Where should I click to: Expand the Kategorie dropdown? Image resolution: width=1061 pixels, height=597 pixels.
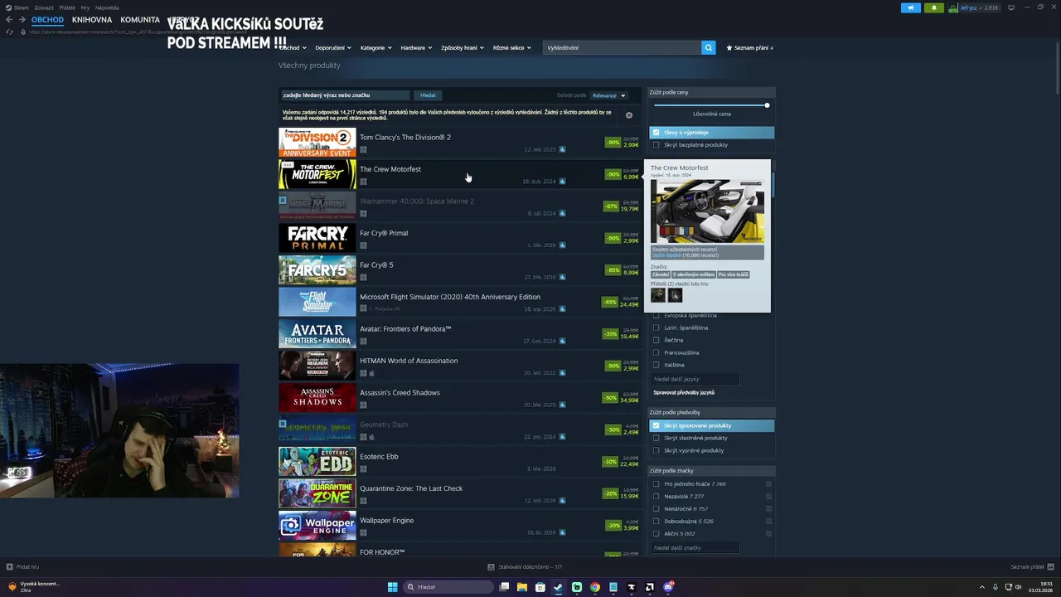375,48
